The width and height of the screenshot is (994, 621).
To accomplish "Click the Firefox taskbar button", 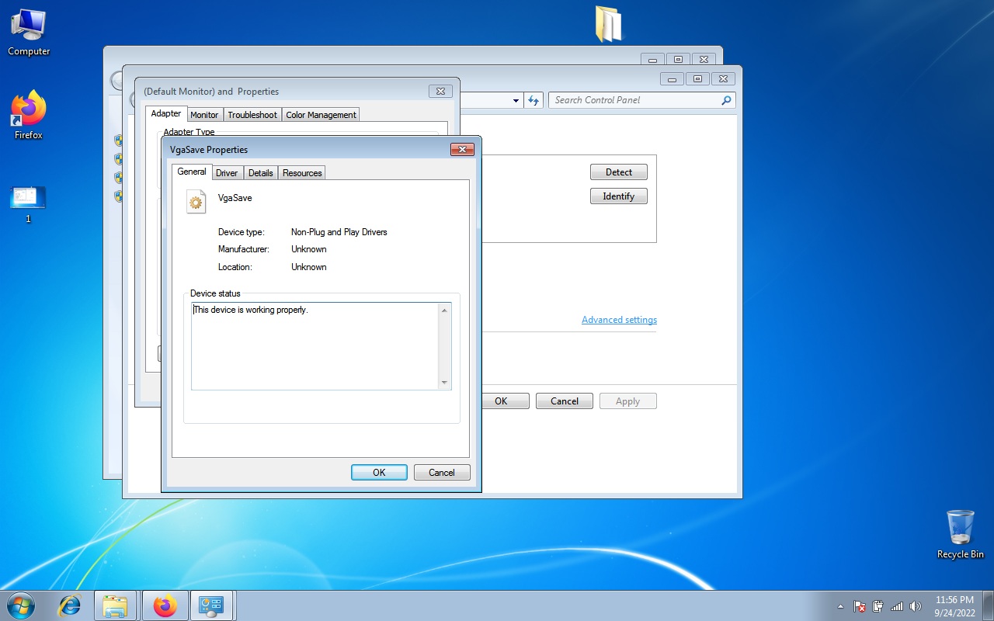I will click(x=165, y=605).
